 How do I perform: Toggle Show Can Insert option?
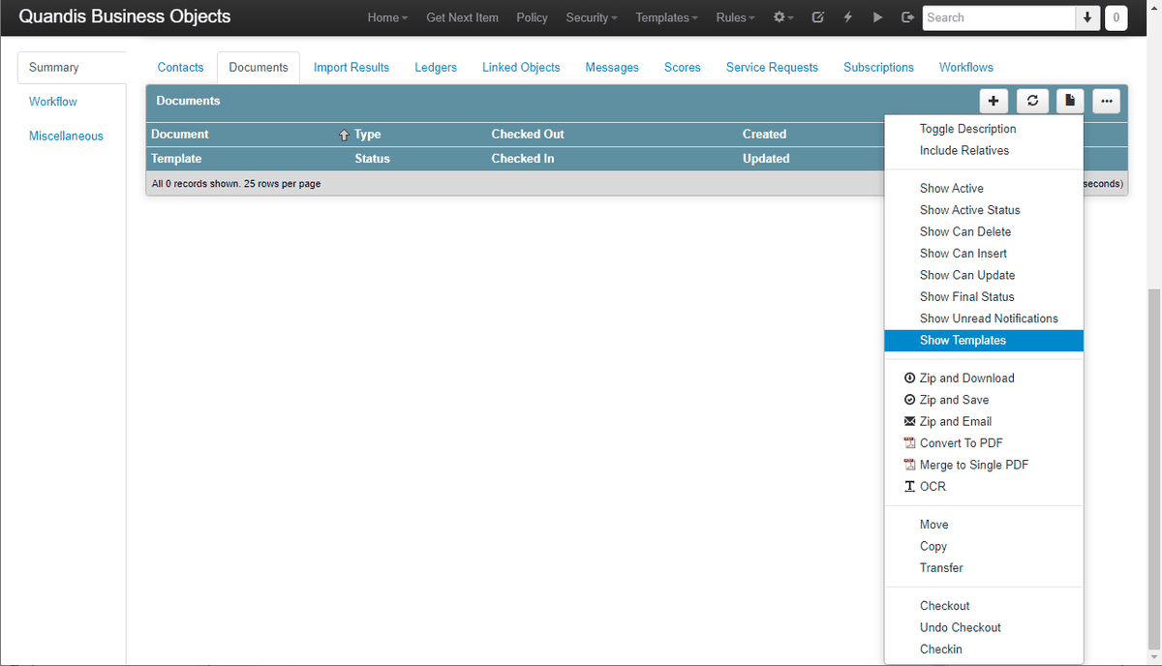click(x=984, y=254)
